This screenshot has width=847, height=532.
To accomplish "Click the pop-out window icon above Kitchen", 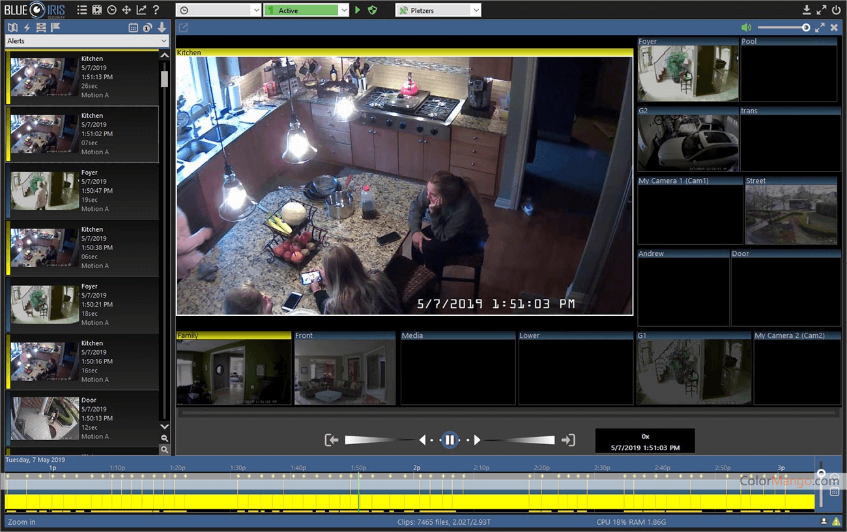I will tap(184, 27).
